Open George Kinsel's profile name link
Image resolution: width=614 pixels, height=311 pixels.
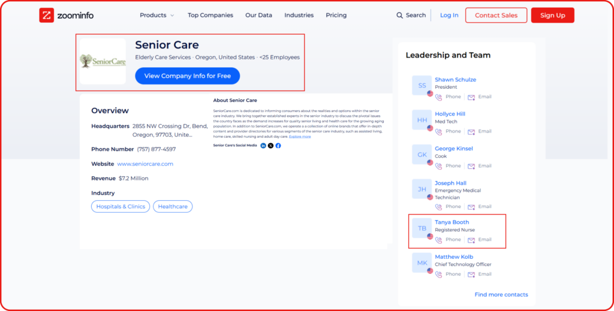click(x=454, y=149)
